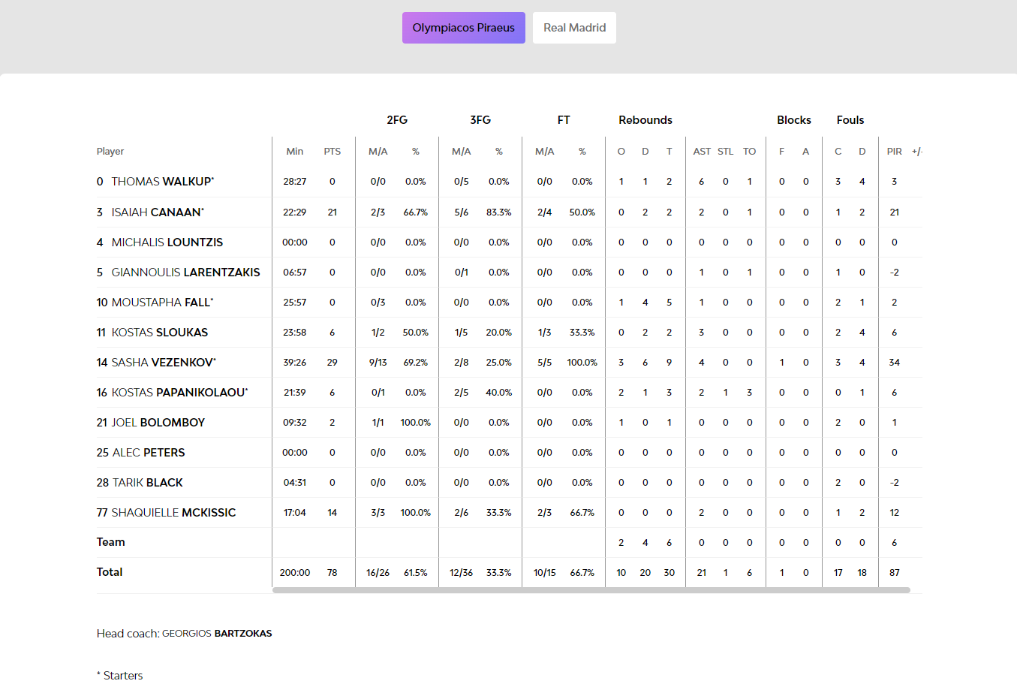Open Kostas Sloukas player profile
This screenshot has height=699, width=1017.
[x=159, y=333]
